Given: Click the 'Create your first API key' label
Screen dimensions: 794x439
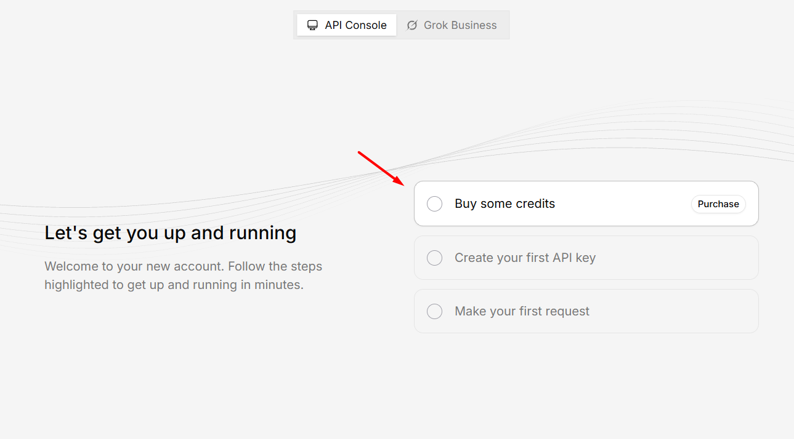Looking at the screenshot, I should click(525, 258).
